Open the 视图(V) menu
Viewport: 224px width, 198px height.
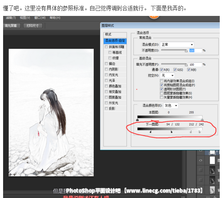click(x=25, y=18)
